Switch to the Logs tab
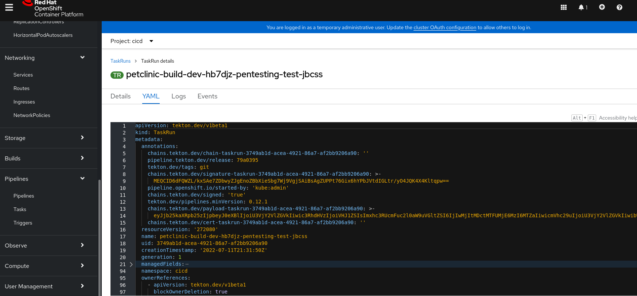Image resolution: width=637 pixels, height=296 pixels. (179, 96)
